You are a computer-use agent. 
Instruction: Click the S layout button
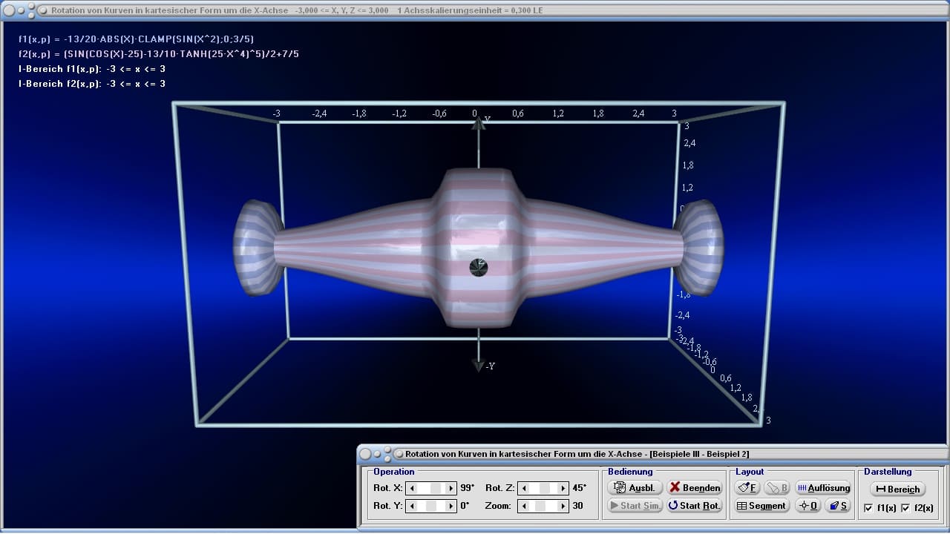(x=838, y=505)
